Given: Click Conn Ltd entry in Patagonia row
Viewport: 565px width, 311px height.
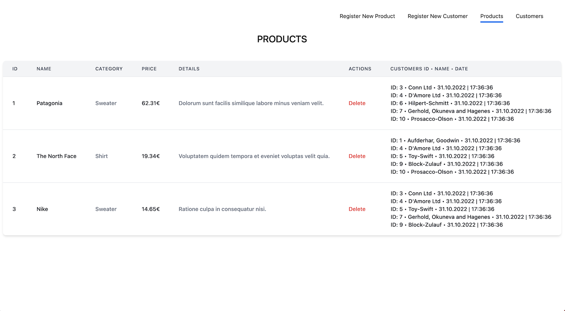Looking at the screenshot, I should (x=442, y=88).
